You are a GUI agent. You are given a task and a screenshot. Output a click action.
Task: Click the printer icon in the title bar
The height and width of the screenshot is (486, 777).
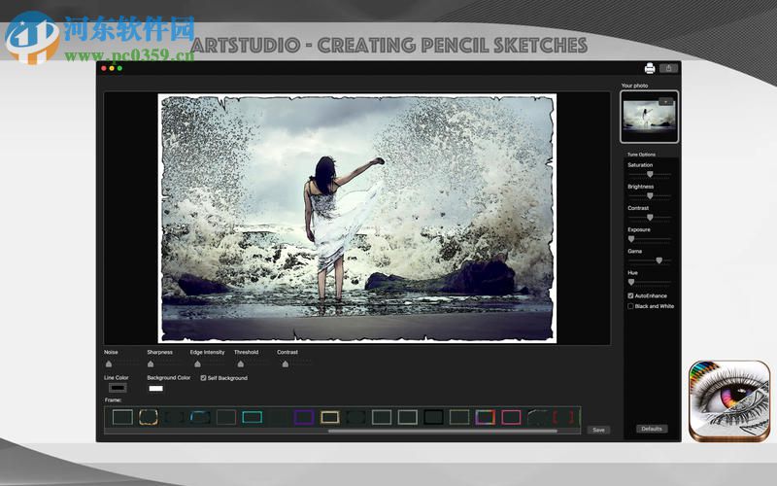pyautogui.click(x=650, y=68)
